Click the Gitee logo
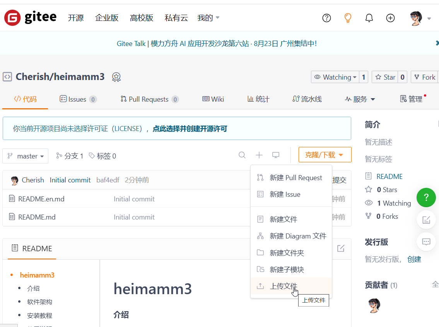This screenshot has width=439, height=327. [x=30, y=17]
